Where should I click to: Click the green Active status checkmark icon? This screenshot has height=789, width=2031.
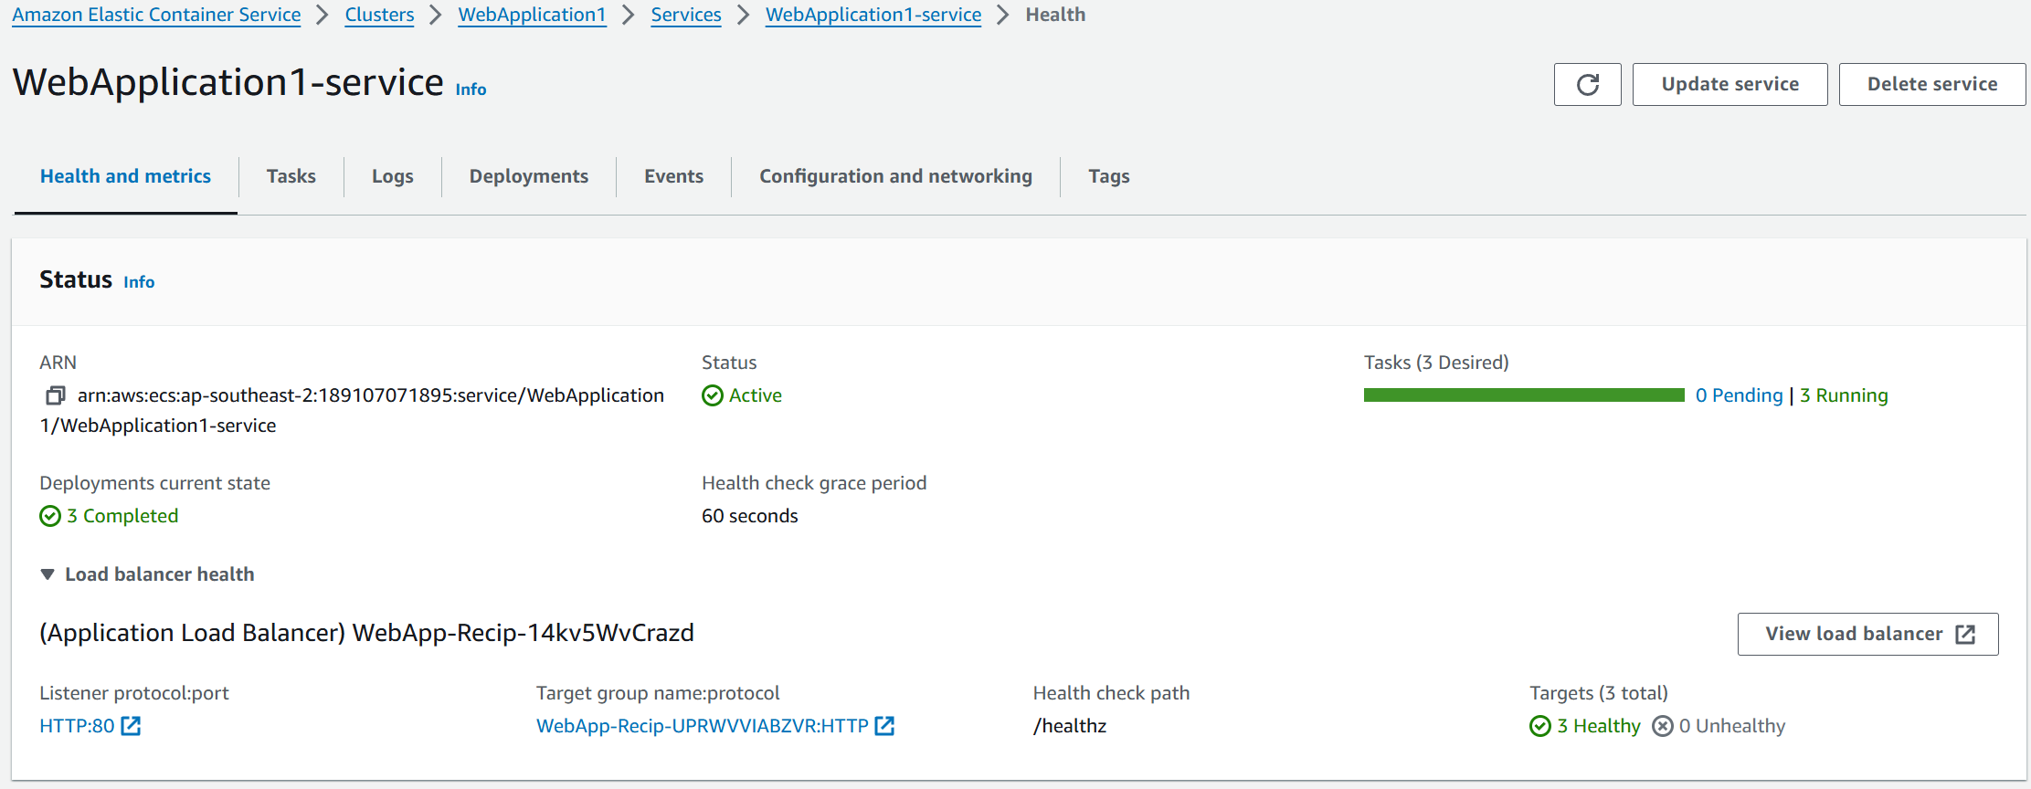(713, 395)
